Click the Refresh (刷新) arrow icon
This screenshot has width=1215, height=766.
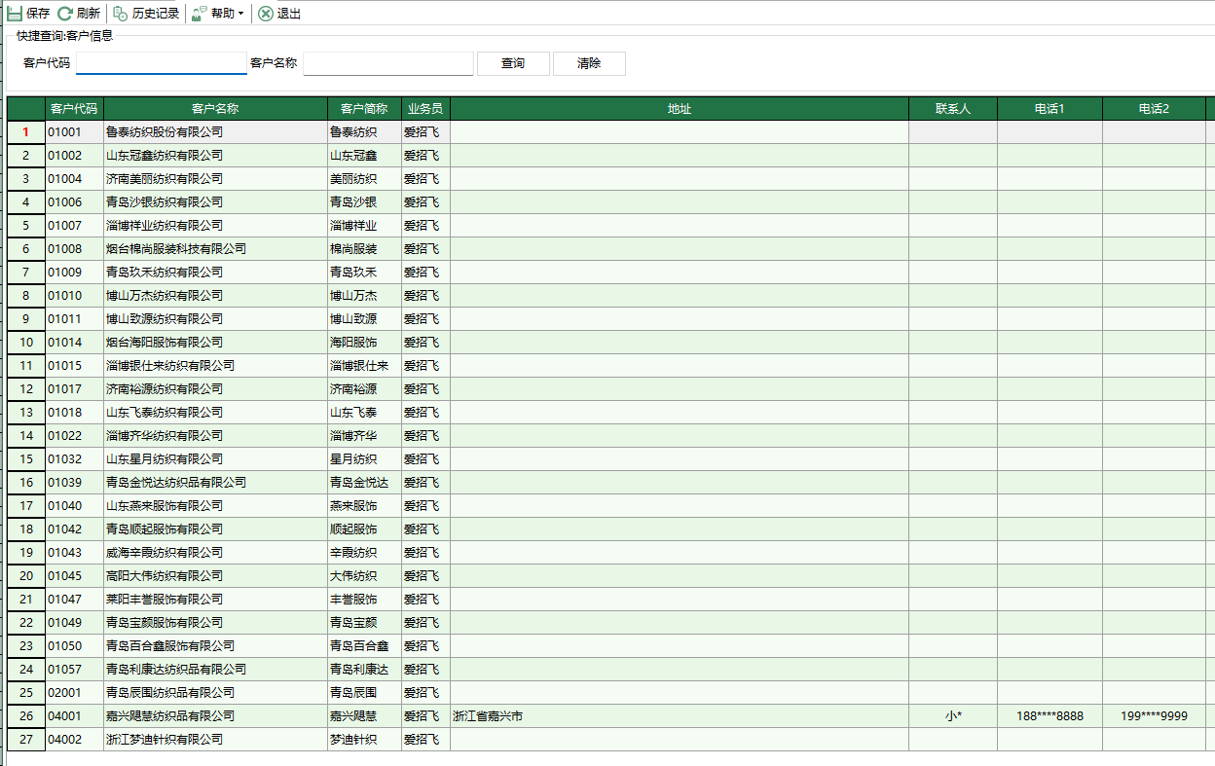click(65, 14)
